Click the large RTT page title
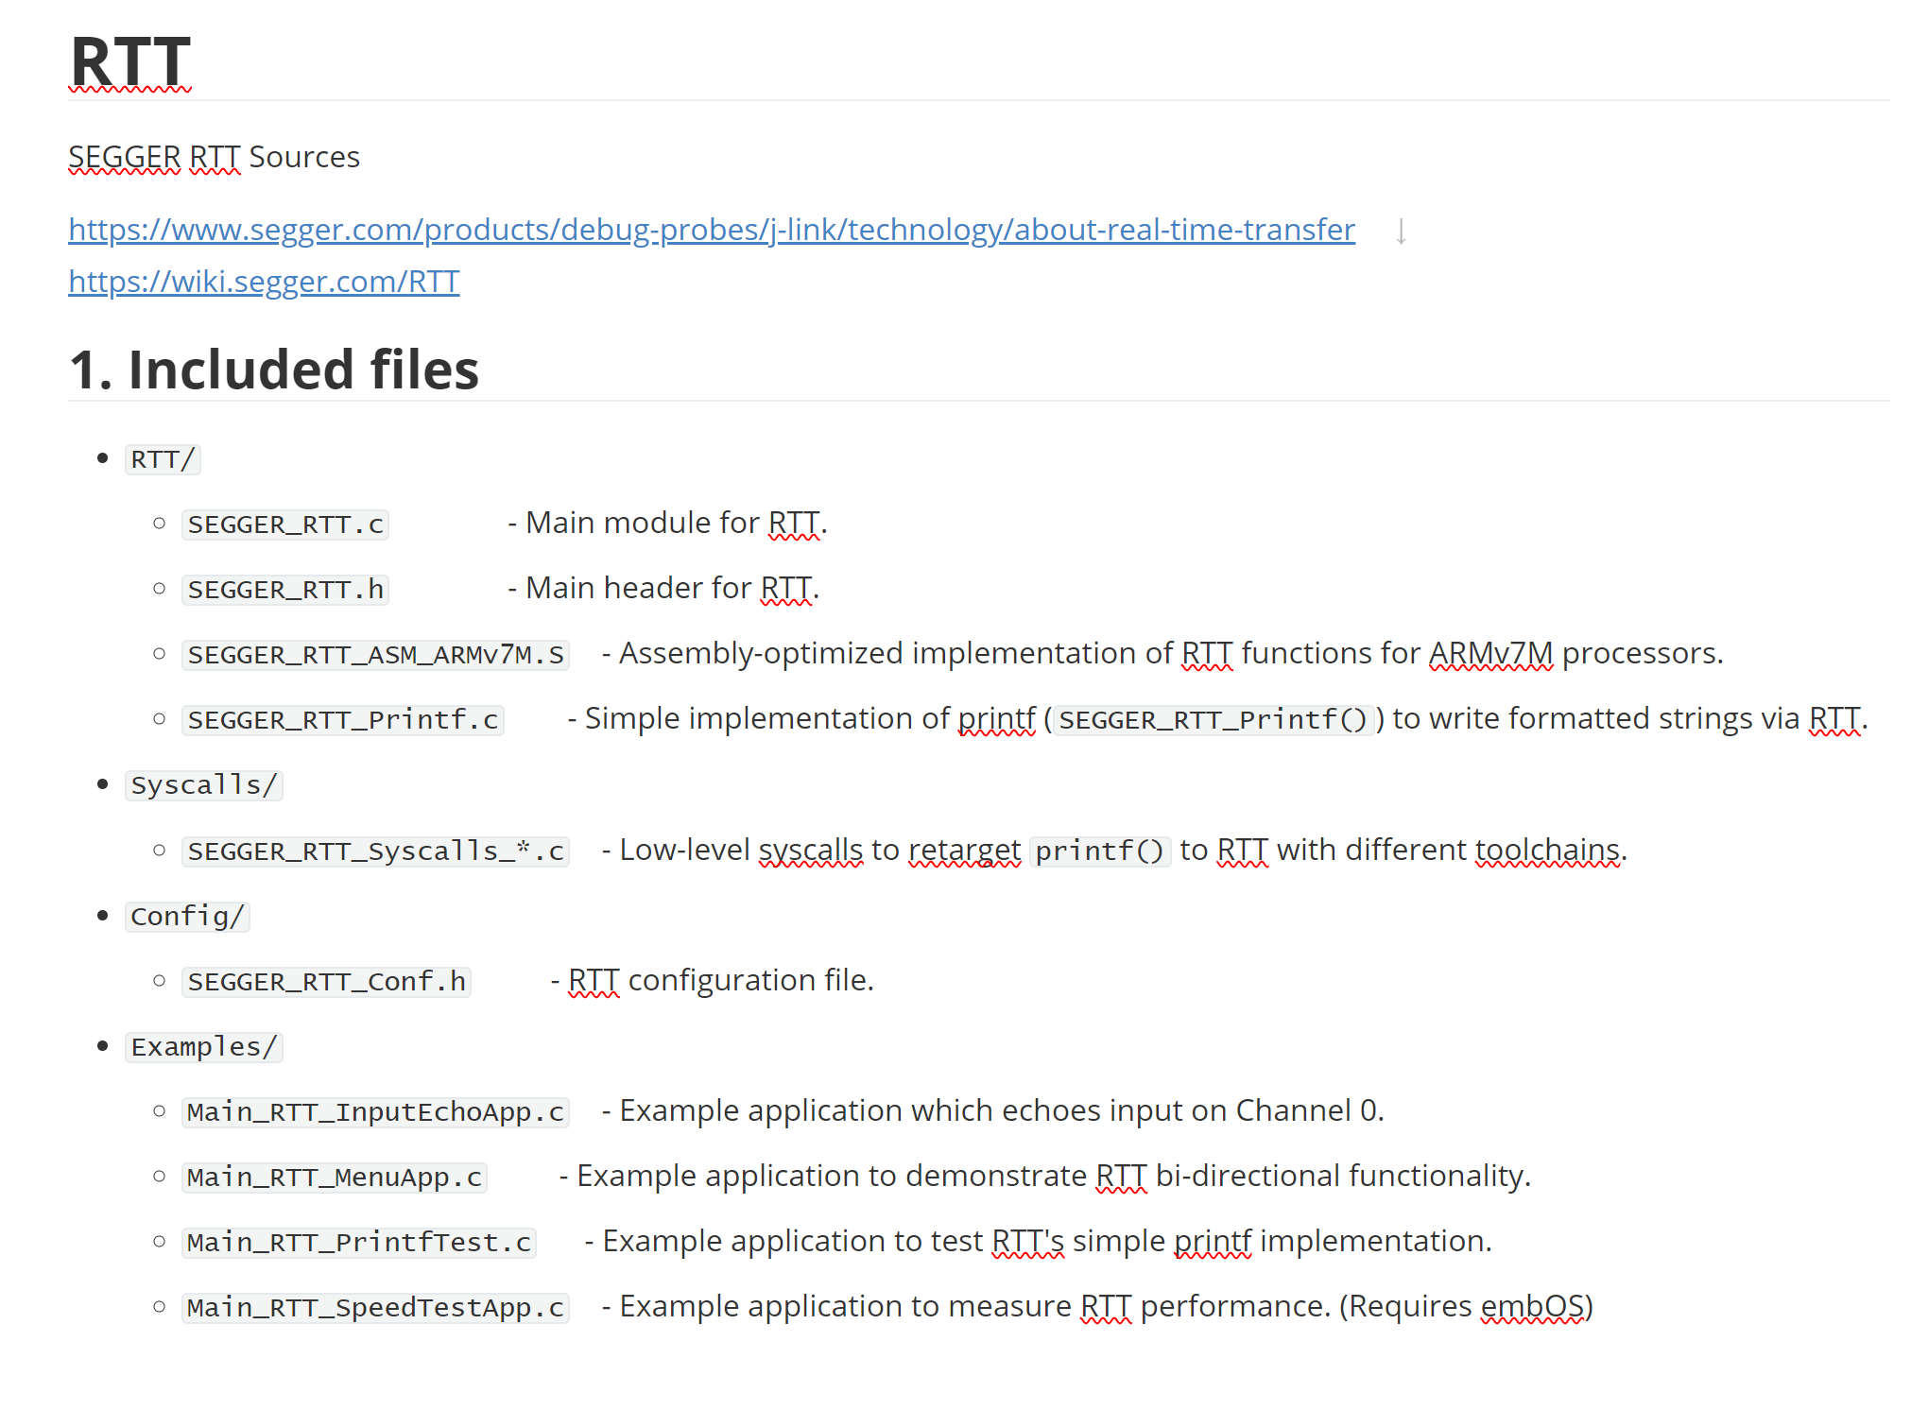 130,61
